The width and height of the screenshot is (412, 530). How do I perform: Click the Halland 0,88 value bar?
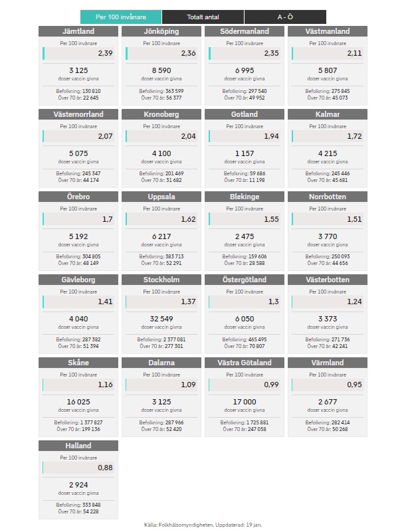pos(78,468)
